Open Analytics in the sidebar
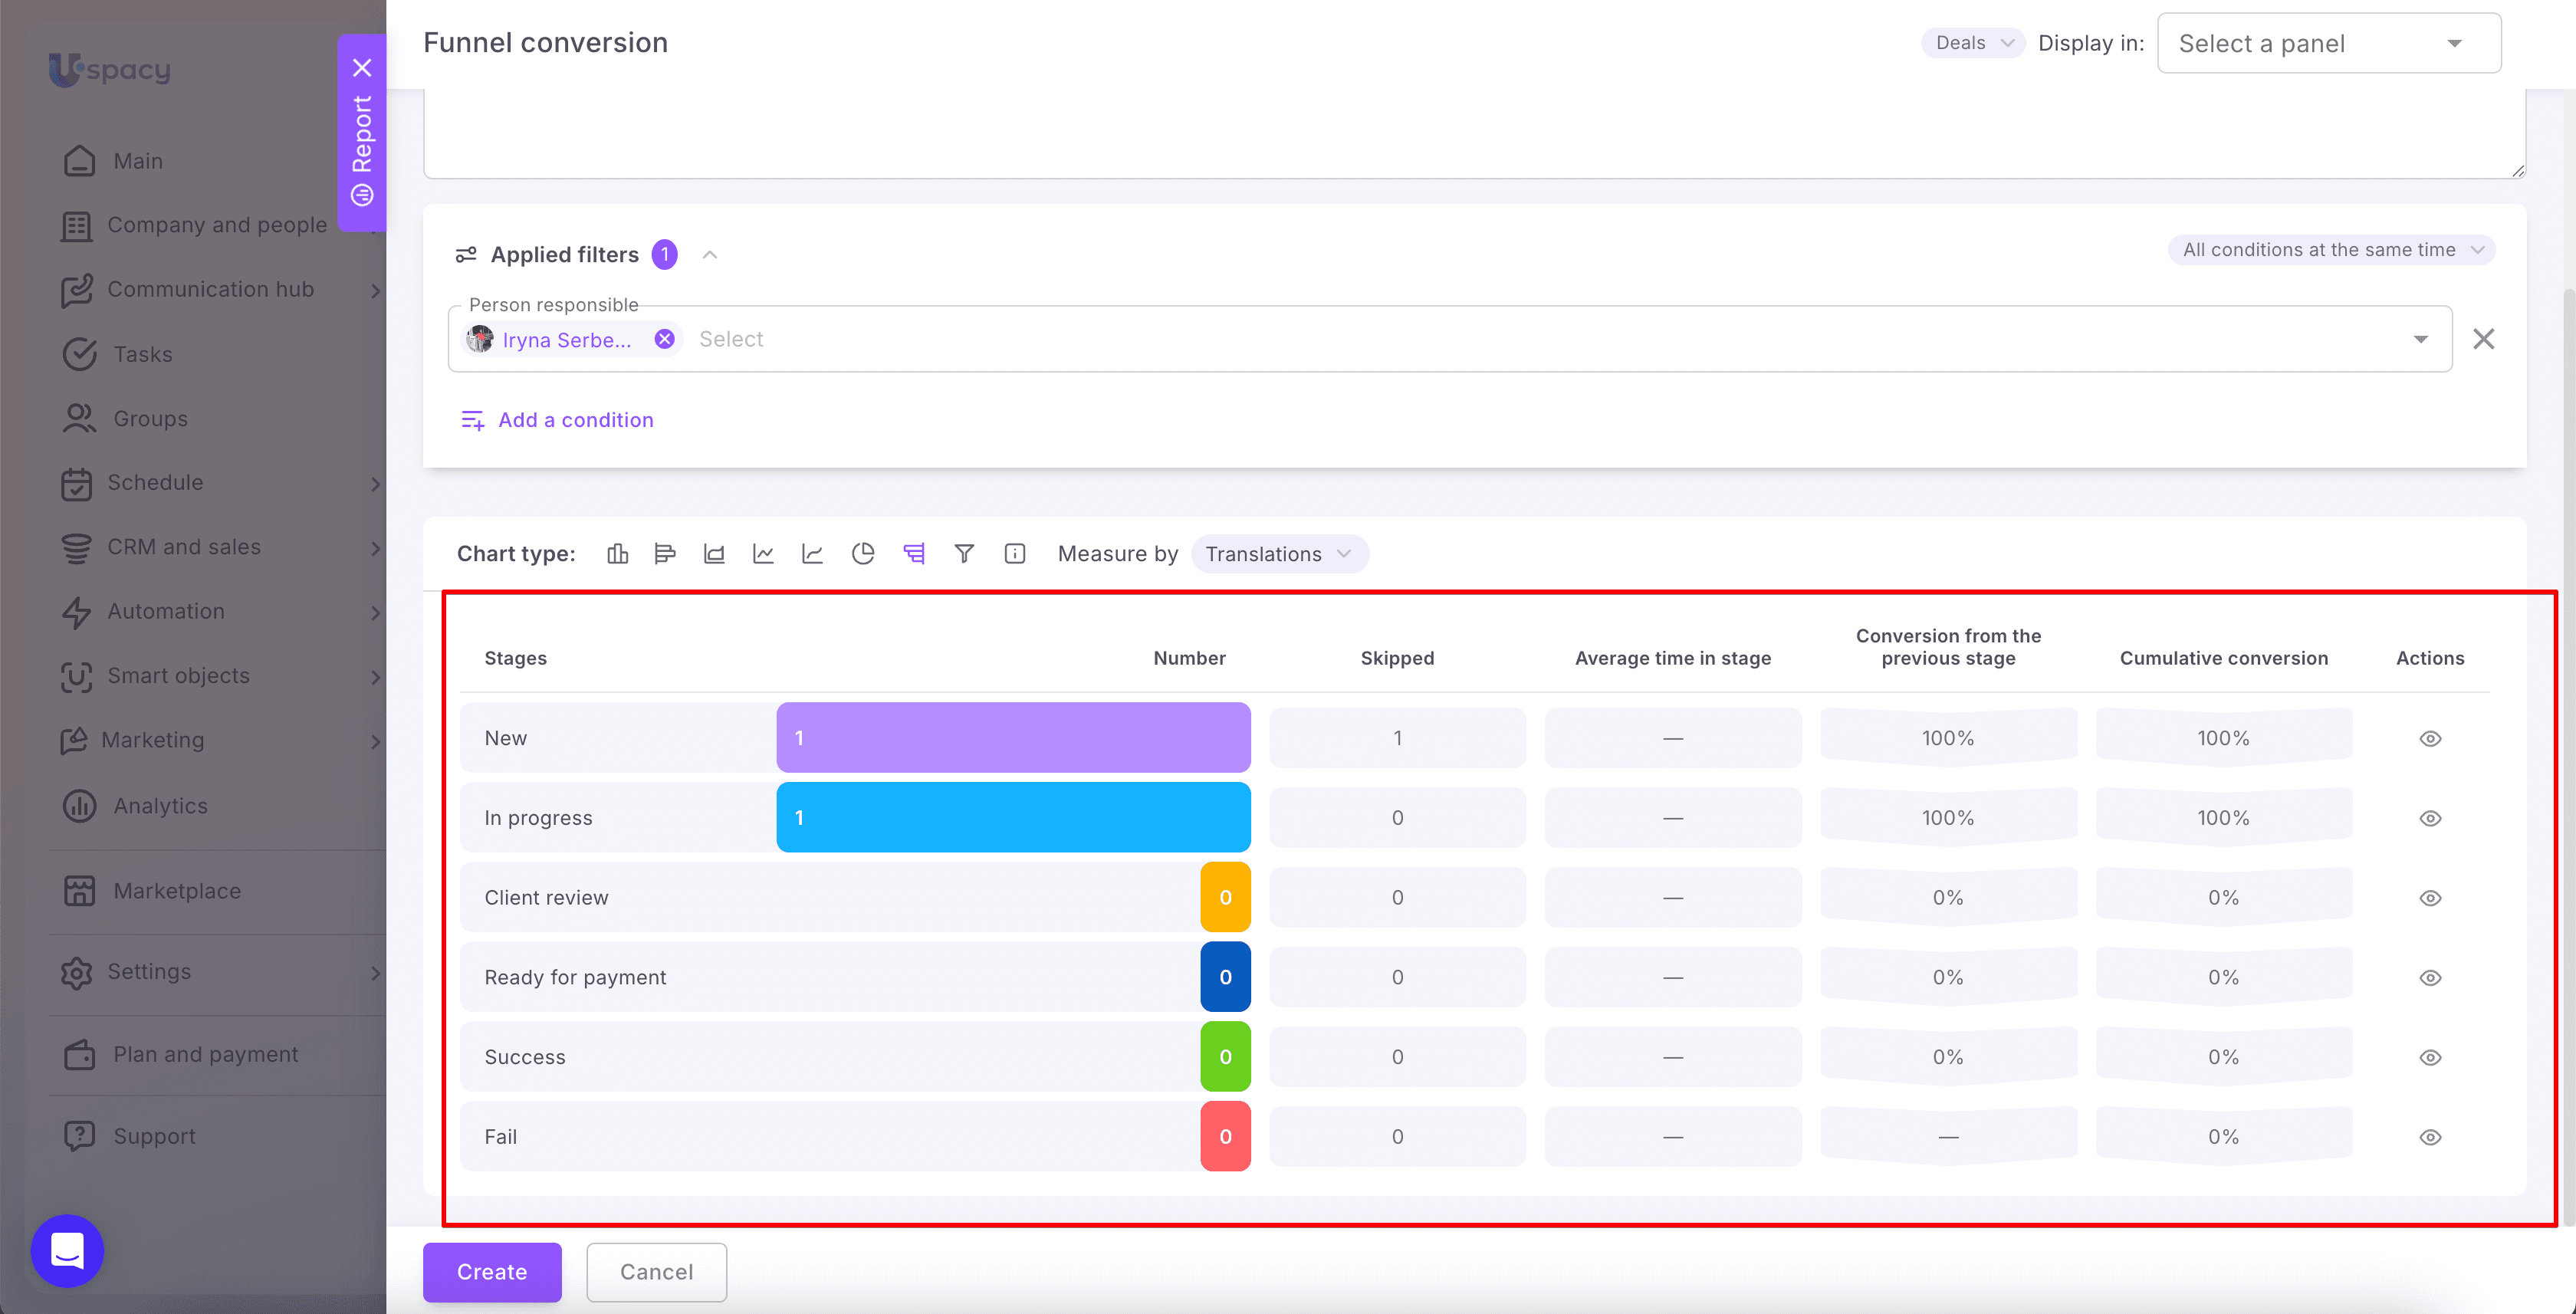The height and width of the screenshot is (1314, 2576). [160, 806]
